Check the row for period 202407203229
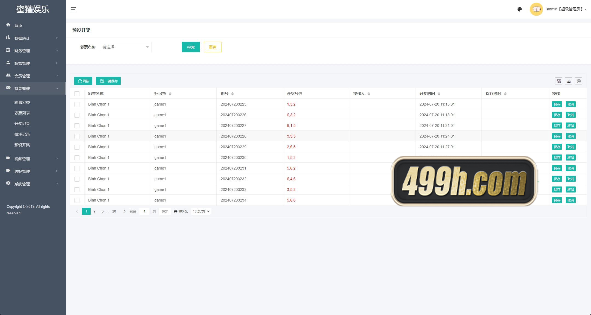Viewport: 591px width, 315px height. (77, 147)
